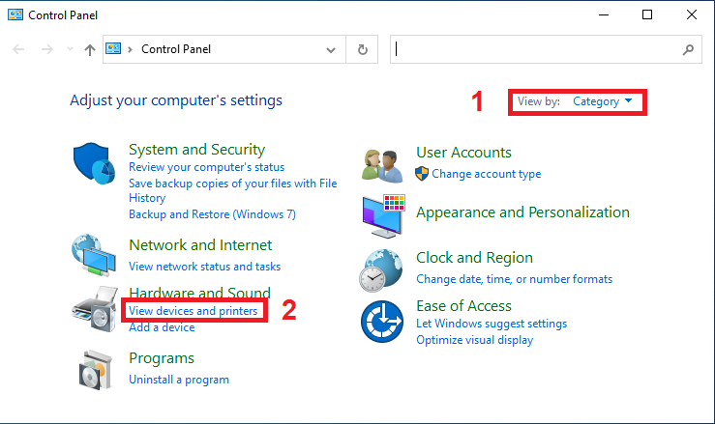The height and width of the screenshot is (424, 715).
Task: Expand the Recent locations chevron near navigation arrows
Action: 68,49
